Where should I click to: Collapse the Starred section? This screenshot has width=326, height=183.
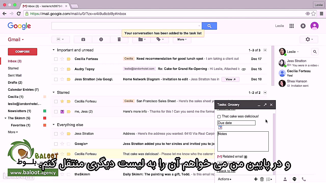coord(53,92)
